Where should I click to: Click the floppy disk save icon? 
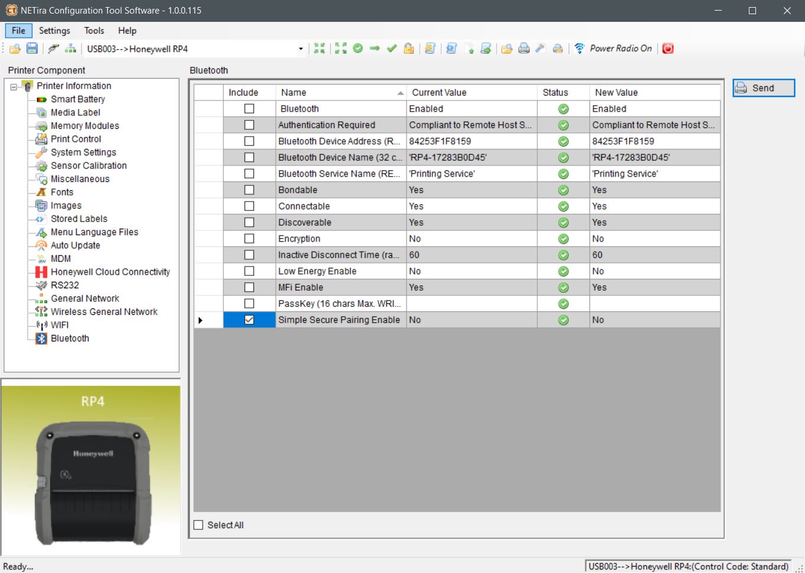pyautogui.click(x=32, y=48)
